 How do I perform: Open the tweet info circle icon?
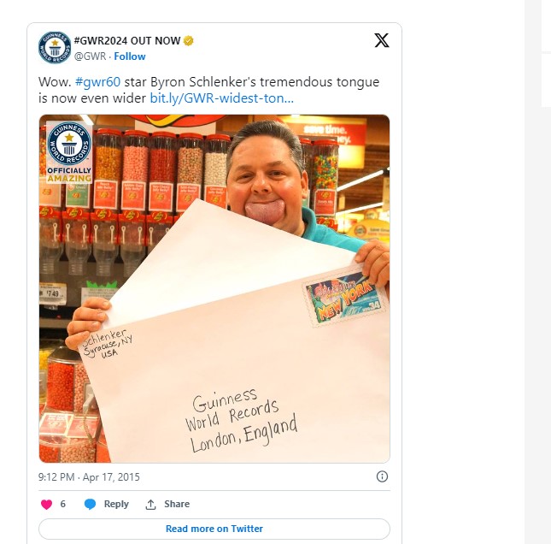(x=382, y=476)
